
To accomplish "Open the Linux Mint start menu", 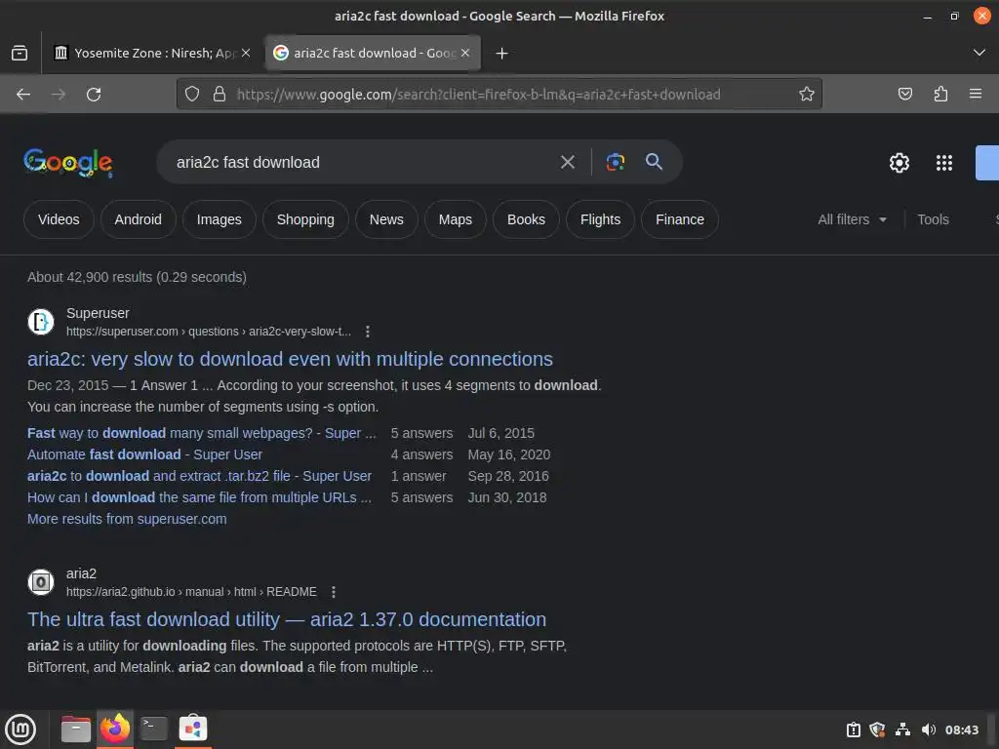I will point(20,729).
